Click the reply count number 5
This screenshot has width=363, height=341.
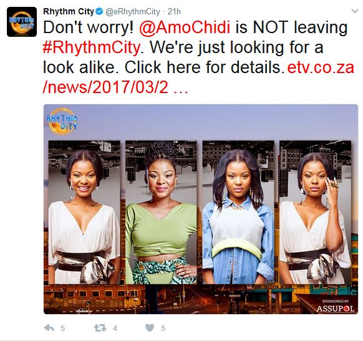pyautogui.click(x=63, y=329)
